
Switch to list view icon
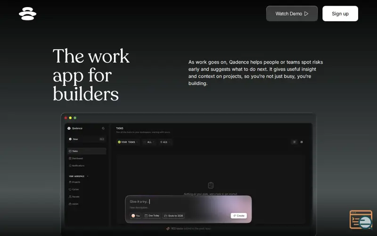294,142
